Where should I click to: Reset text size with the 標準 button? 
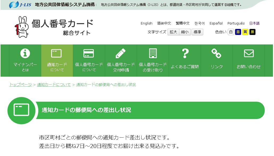pos(197,32)
